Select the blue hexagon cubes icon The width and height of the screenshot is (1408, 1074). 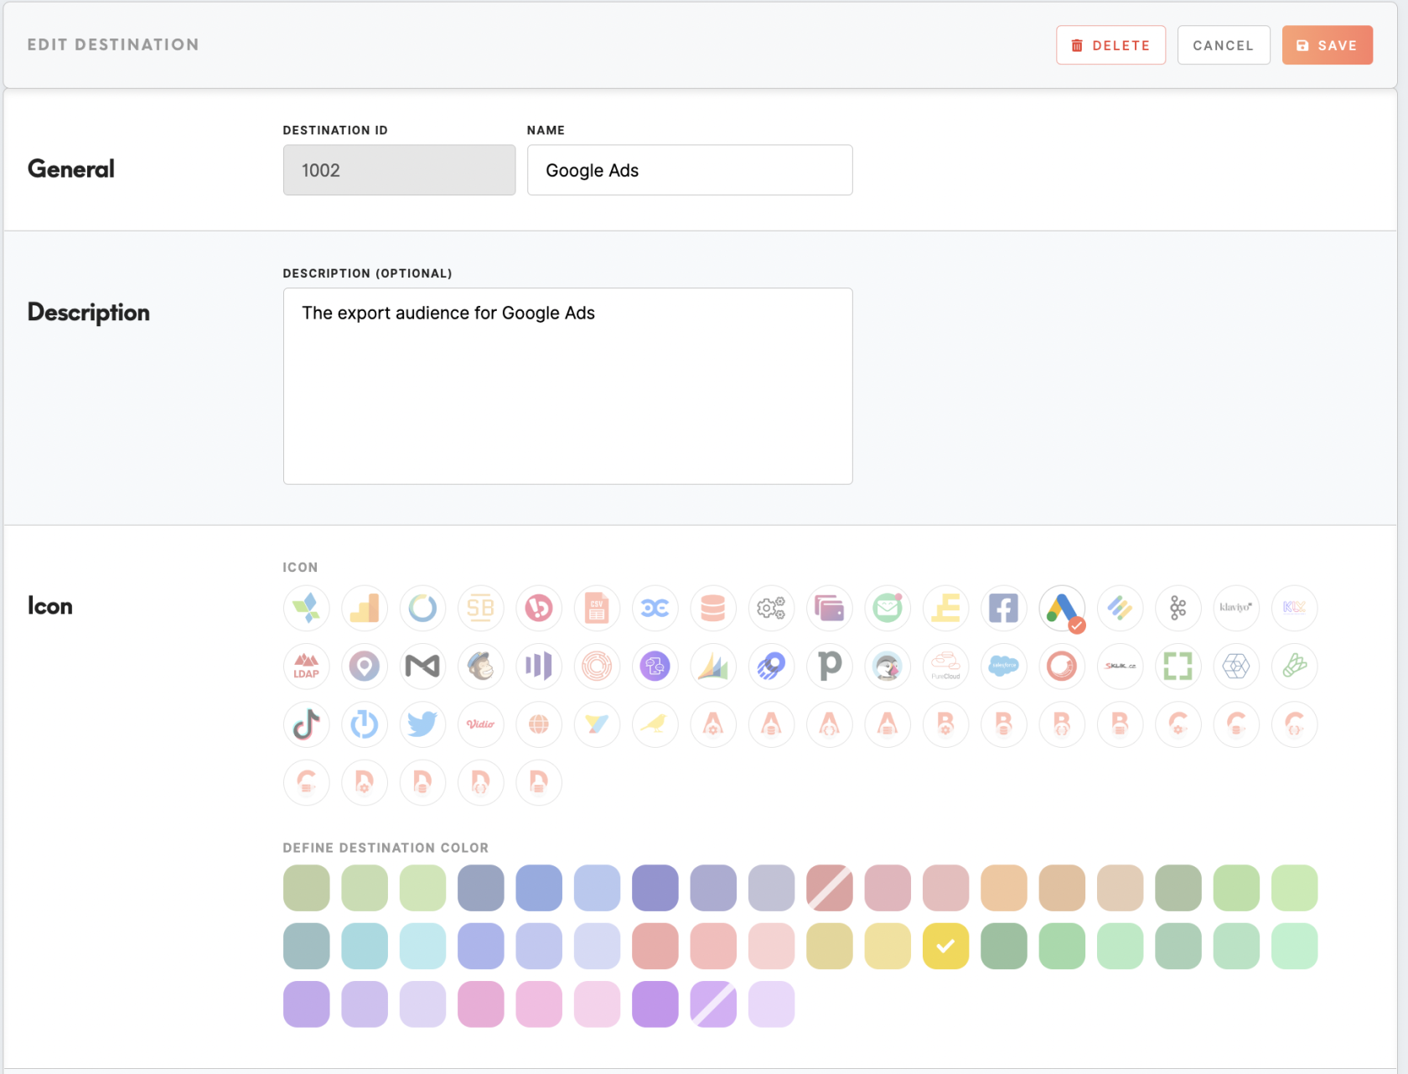pos(1236,667)
